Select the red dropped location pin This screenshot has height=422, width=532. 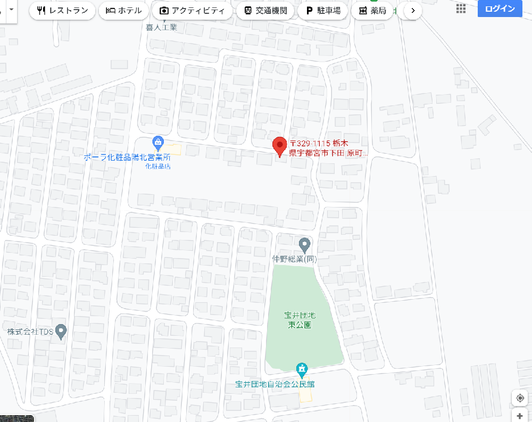tap(280, 147)
